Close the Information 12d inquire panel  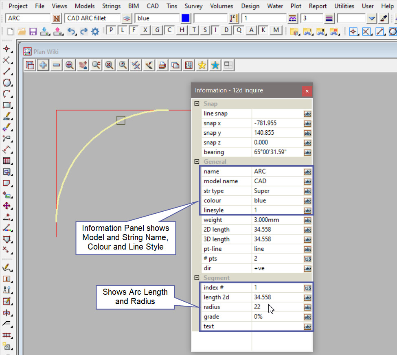pyautogui.click(x=307, y=91)
